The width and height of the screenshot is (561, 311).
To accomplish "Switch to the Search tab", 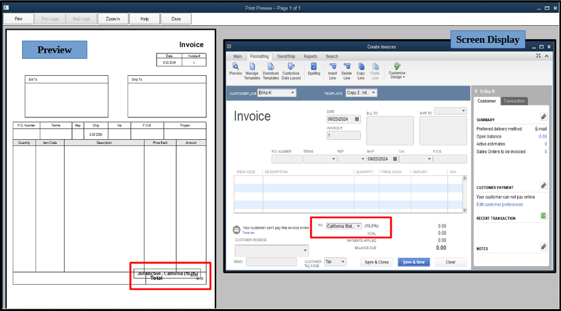I will pos(332,57).
